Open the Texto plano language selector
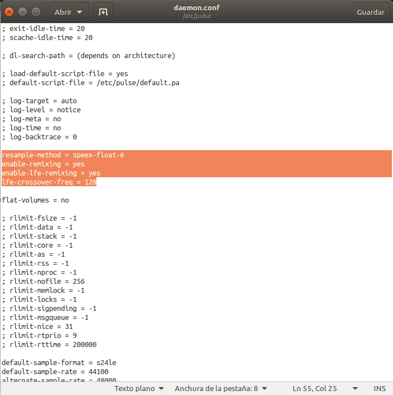 pos(139,388)
